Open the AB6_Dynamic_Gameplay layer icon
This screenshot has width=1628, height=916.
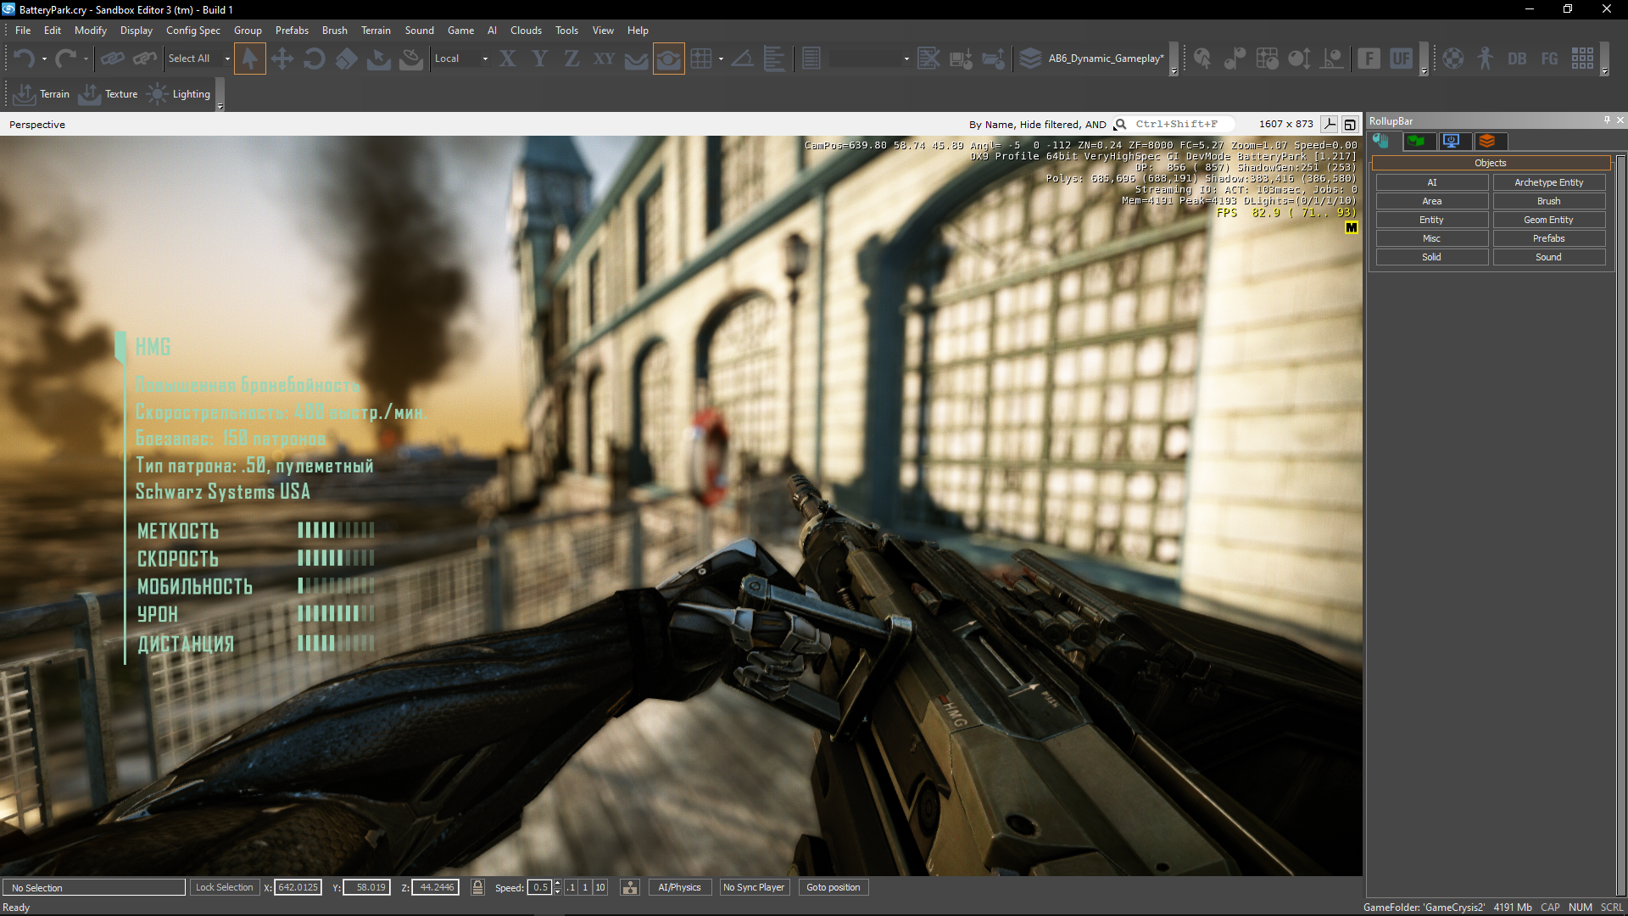[x=1030, y=59]
